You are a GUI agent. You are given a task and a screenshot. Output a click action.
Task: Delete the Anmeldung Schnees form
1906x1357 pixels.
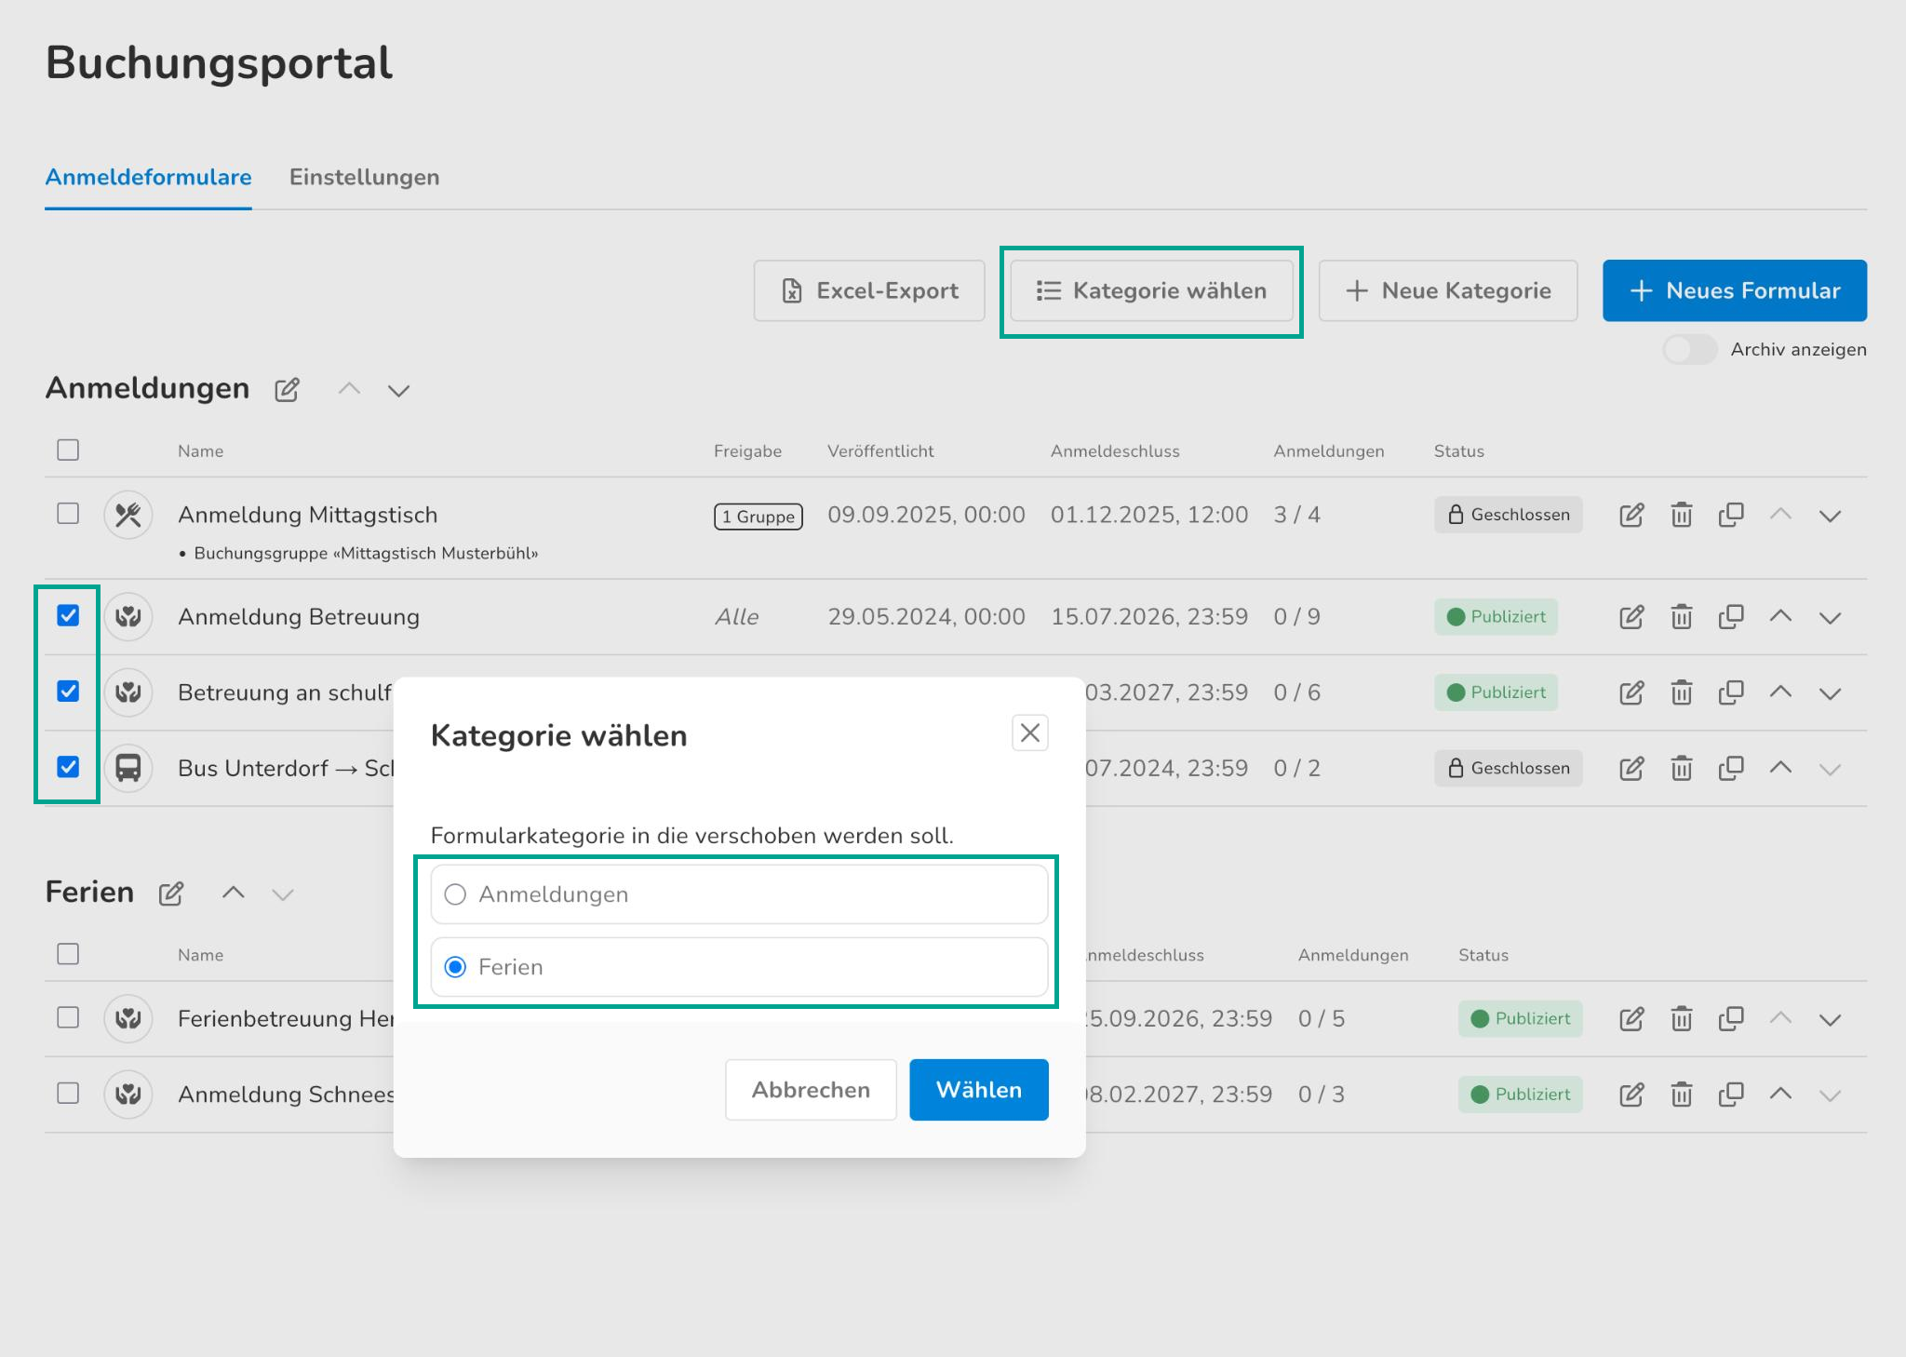(x=1681, y=1095)
